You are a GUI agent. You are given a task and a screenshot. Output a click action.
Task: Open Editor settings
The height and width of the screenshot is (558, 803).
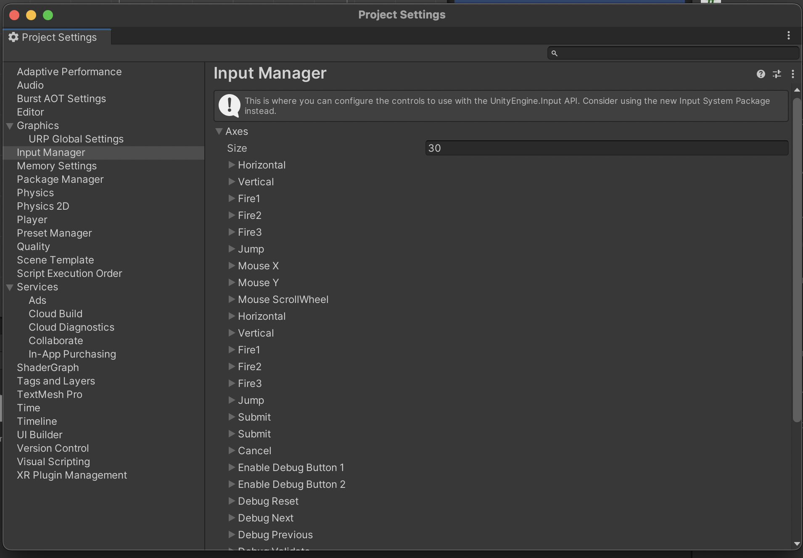pyautogui.click(x=30, y=112)
